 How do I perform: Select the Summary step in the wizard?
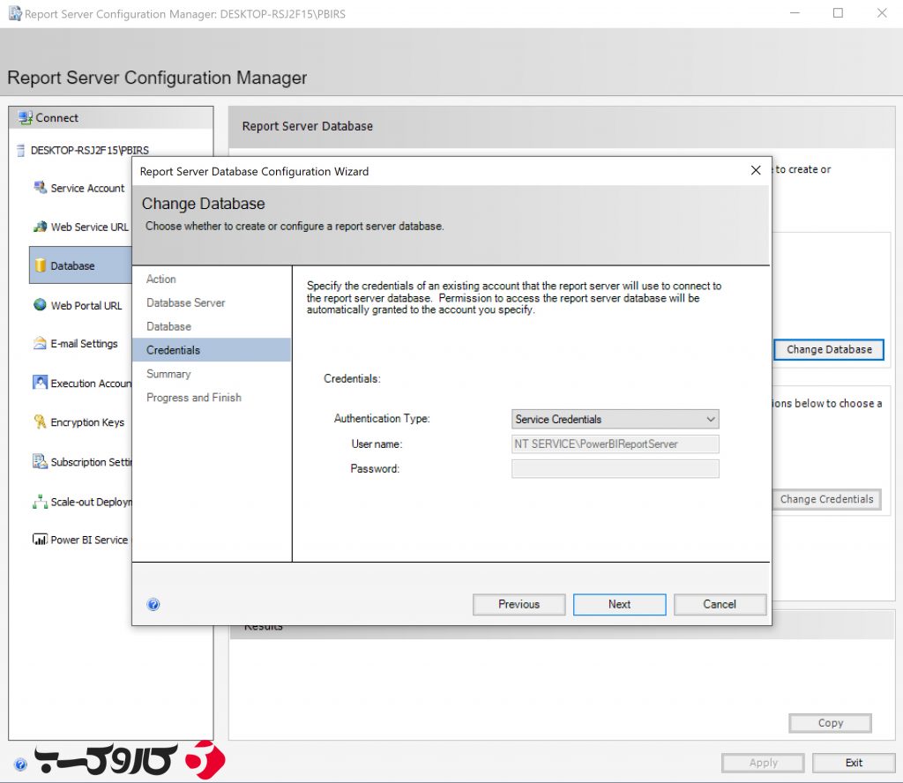168,374
